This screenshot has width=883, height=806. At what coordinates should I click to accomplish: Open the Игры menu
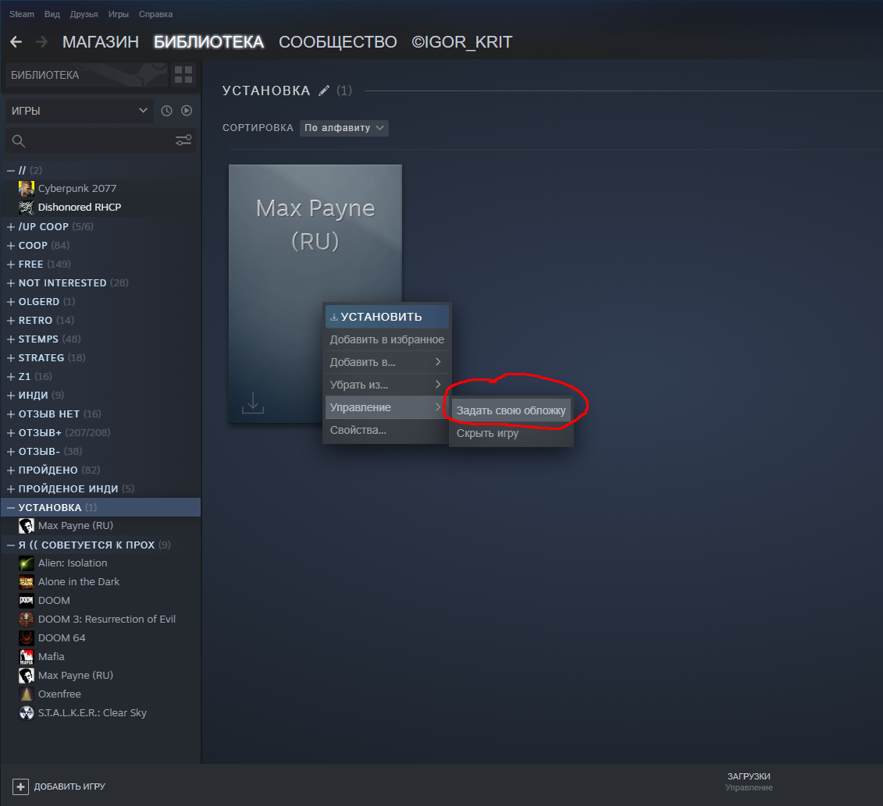pos(118,14)
